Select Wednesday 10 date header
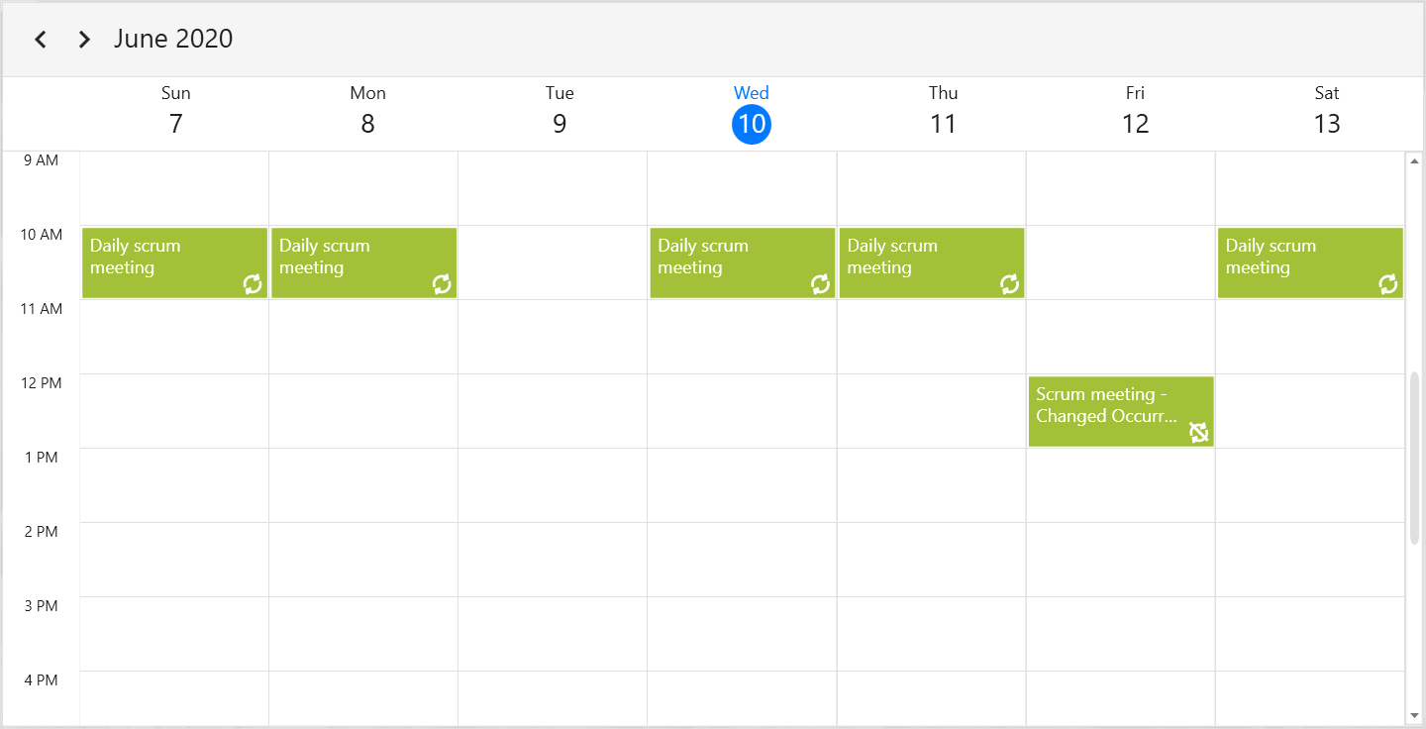 pos(752,124)
